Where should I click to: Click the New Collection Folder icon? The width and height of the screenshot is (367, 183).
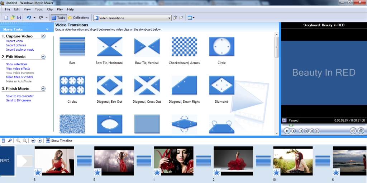(x=181, y=18)
